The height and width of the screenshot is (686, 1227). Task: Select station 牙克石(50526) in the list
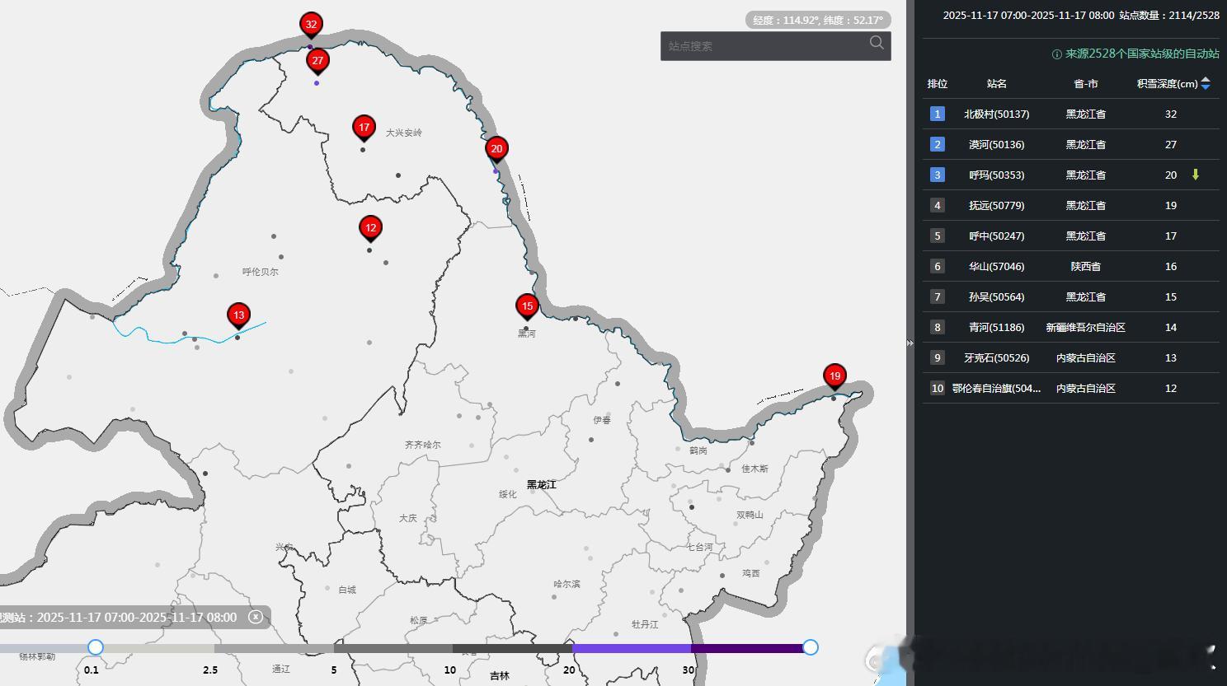(997, 358)
